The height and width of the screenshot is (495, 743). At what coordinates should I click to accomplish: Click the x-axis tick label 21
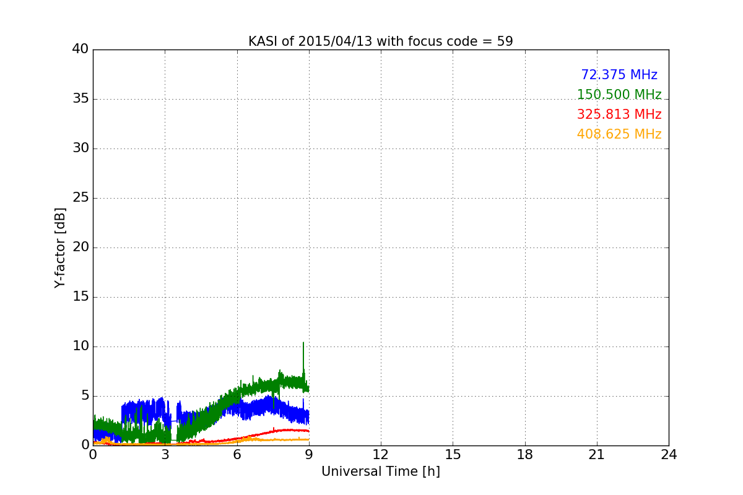coord(597,455)
